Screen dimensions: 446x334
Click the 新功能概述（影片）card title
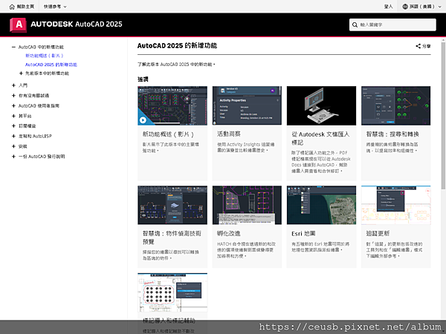click(168, 134)
